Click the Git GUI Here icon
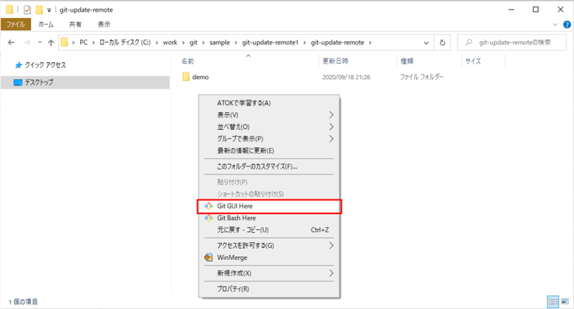Viewport: 574px width, 309px height. [209, 206]
